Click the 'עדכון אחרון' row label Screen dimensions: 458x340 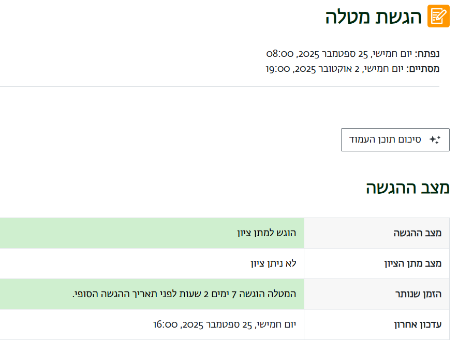point(418,324)
